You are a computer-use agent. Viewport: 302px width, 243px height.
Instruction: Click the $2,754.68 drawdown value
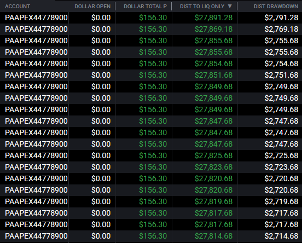(x=281, y=64)
